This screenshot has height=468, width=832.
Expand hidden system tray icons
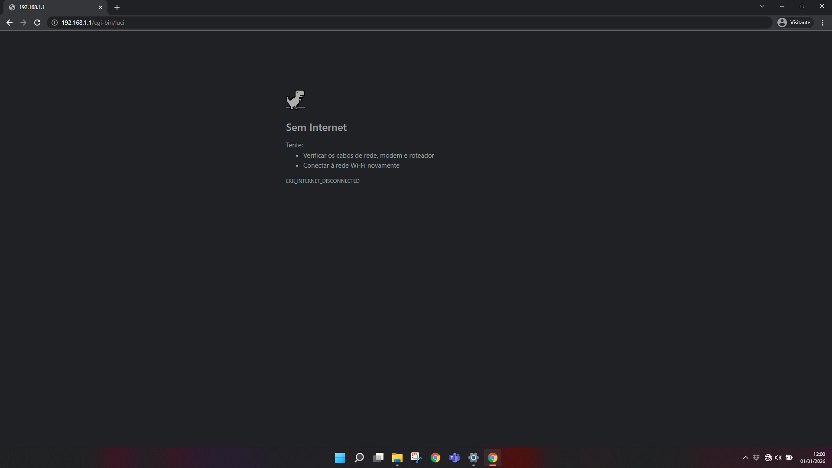(x=745, y=458)
